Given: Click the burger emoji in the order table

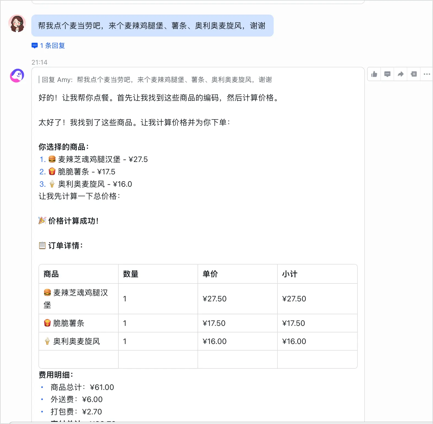Looking at the screenshot, I should [47, 293].
